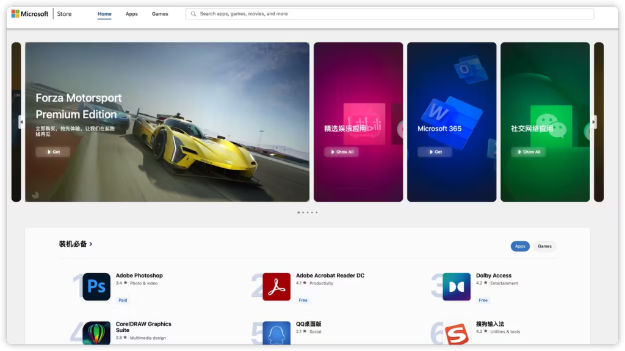Get Microsoft 365
This screenshot has width=625, height=351.
pos(435,152)
